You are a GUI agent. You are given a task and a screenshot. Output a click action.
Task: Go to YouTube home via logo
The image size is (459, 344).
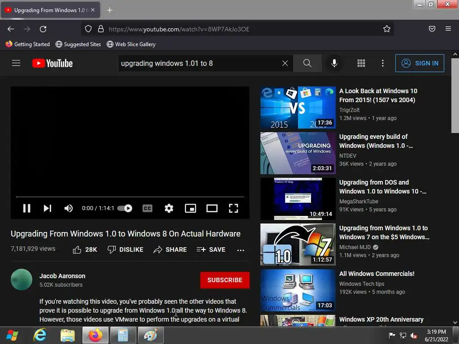(x=52, y=63)
